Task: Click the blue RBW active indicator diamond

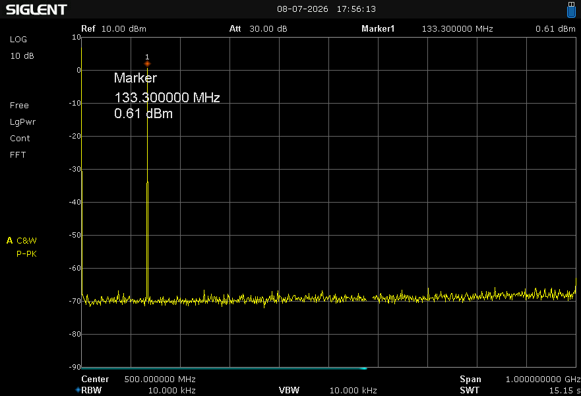Action: [x=78, y=389]
